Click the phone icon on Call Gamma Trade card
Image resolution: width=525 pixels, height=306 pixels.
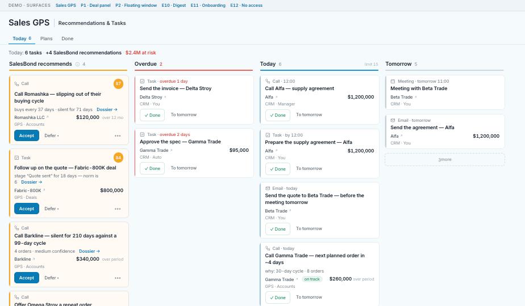pos(268,248)
